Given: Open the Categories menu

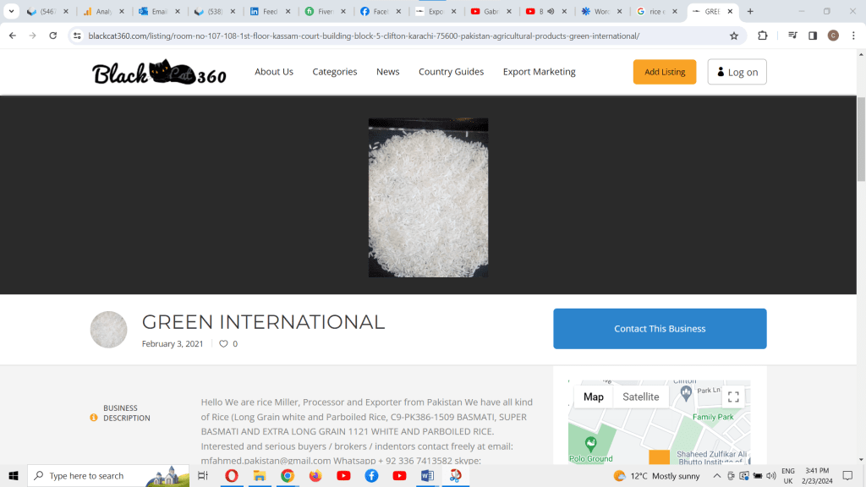Looking at the screenshot, I should pos(335,72).
